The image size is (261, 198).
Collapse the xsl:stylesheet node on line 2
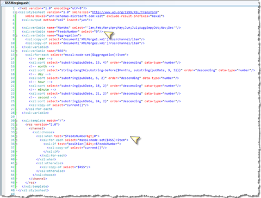coord(16,13)
